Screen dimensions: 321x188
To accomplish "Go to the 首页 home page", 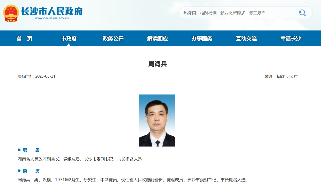I will [24, 38].
